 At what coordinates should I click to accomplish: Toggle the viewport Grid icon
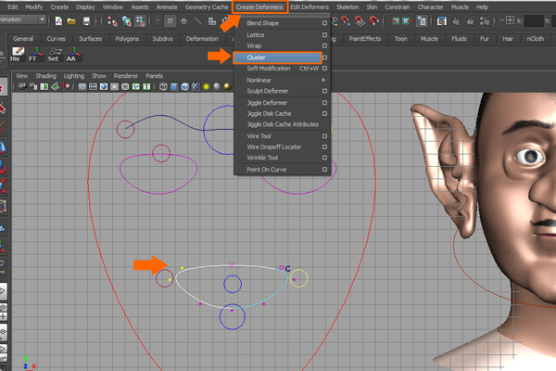(x=82, y=86)
